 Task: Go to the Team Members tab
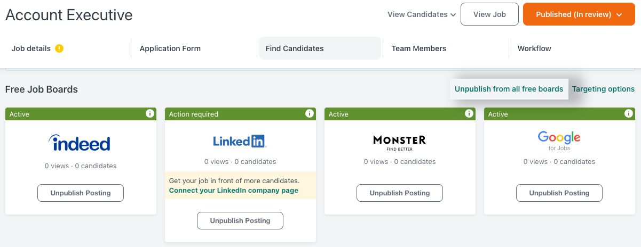click(419, 48)
